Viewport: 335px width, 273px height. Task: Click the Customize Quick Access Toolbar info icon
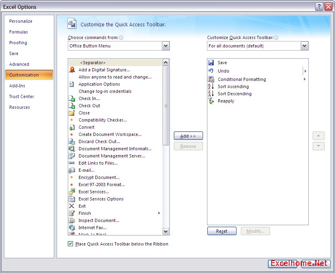[276, 38]
